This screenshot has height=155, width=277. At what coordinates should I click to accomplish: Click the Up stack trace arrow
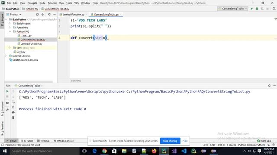click(13, 91)
